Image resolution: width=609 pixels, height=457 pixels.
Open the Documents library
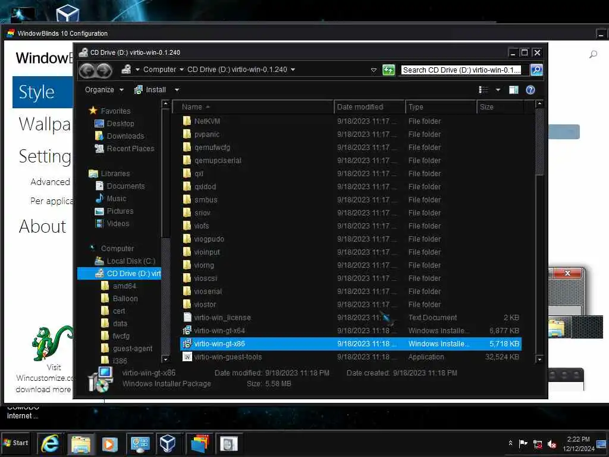click(125, 186)
